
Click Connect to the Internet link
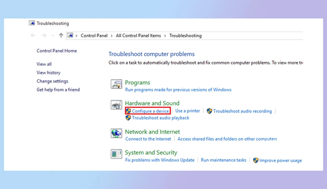(148, 139)
